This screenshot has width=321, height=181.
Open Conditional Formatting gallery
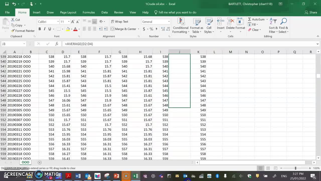[181, 25]
